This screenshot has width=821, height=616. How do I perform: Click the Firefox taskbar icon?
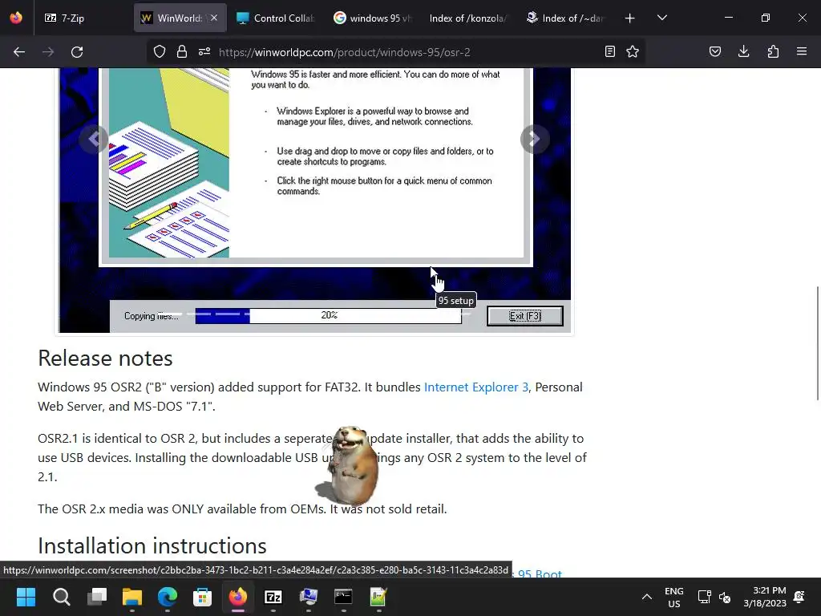pos(237,597)
